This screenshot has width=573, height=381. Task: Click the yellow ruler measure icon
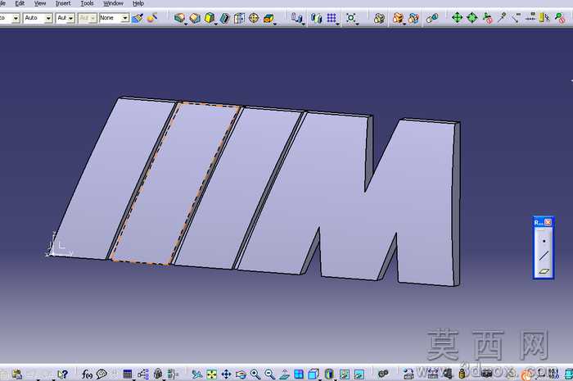(544, 17)
